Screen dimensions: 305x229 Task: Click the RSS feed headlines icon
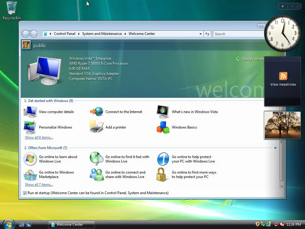coord(283,76)
